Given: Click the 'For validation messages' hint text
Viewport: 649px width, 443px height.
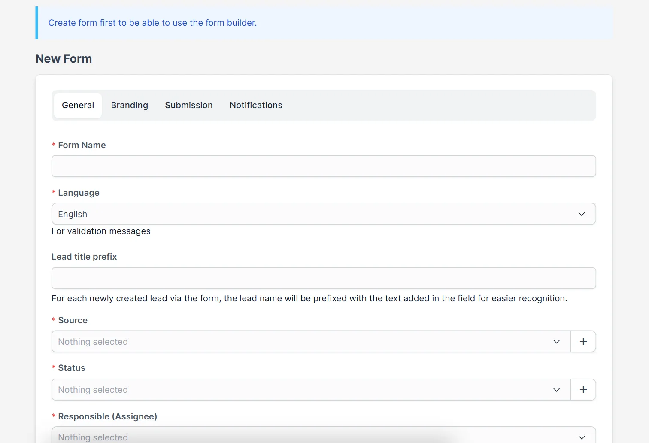Looking at the screenshot, I should (x=101, y=231).
